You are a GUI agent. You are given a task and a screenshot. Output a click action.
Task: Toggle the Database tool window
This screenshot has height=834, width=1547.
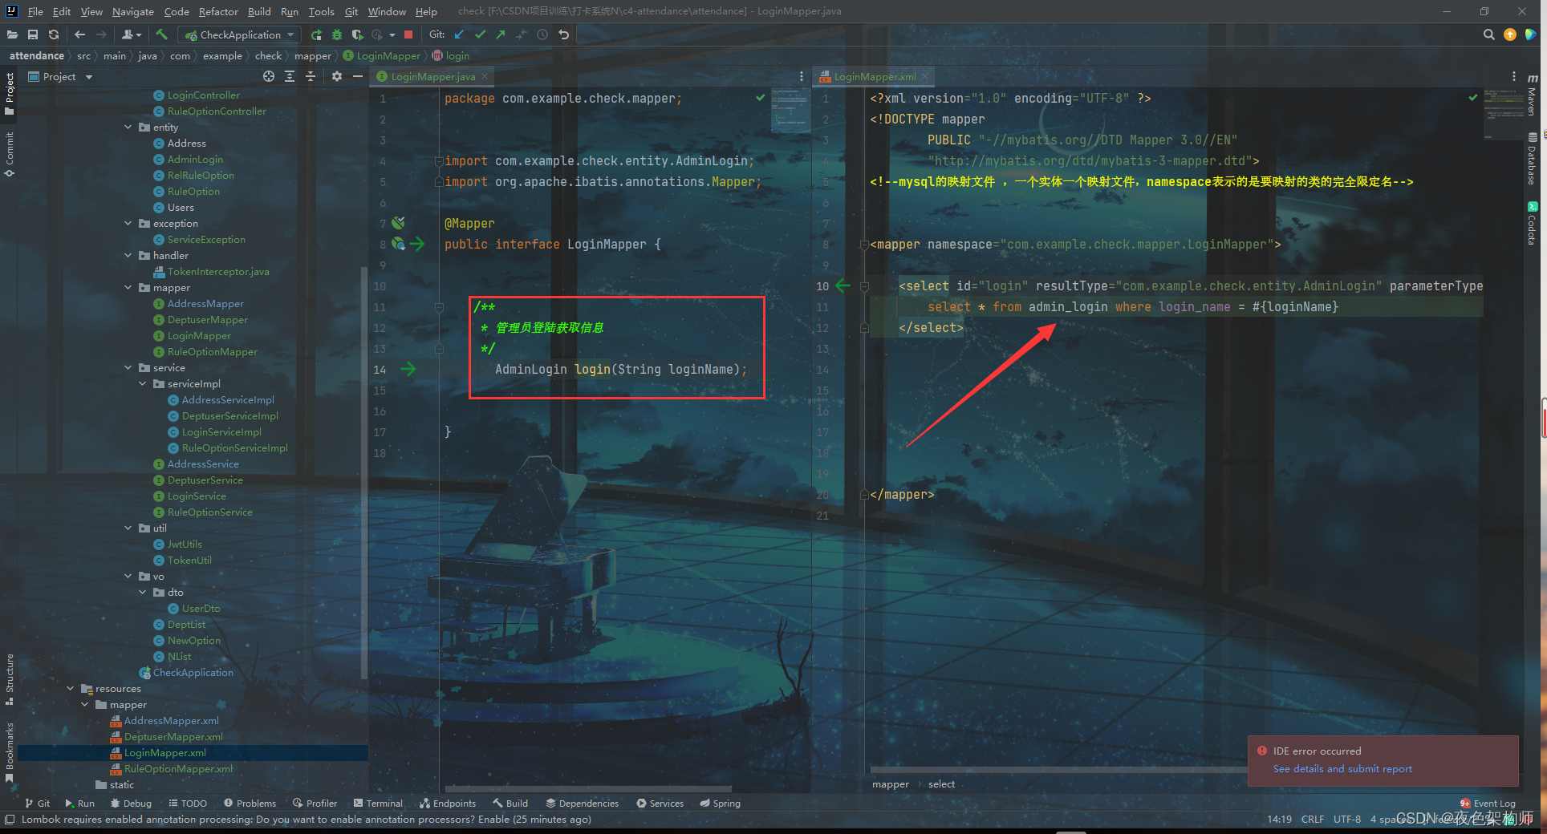click(1532, 158)
